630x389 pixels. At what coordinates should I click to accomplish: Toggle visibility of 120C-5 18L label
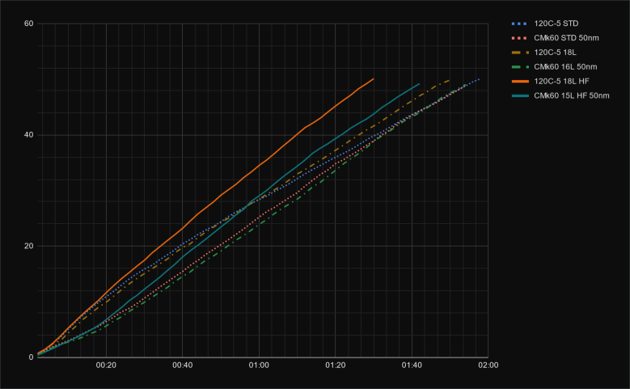556,51
